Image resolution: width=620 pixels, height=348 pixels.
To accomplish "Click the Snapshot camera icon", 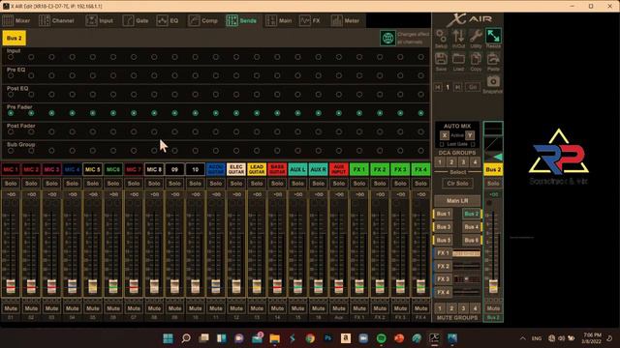I will 493,81.
